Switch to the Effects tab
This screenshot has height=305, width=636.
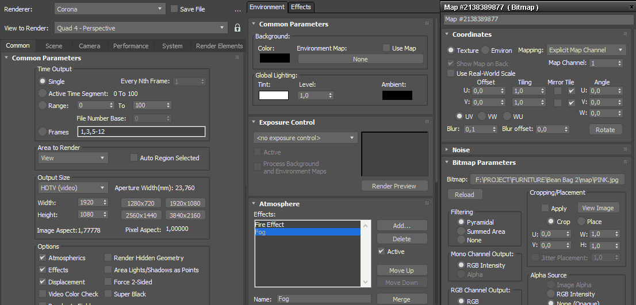tap(301, 7)
